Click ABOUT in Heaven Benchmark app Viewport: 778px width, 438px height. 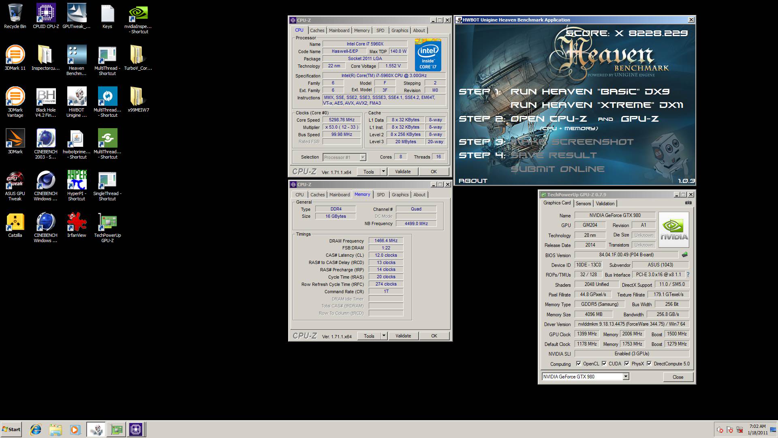(473, 181)
